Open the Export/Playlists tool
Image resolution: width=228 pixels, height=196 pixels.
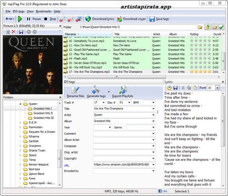(122, 92)
